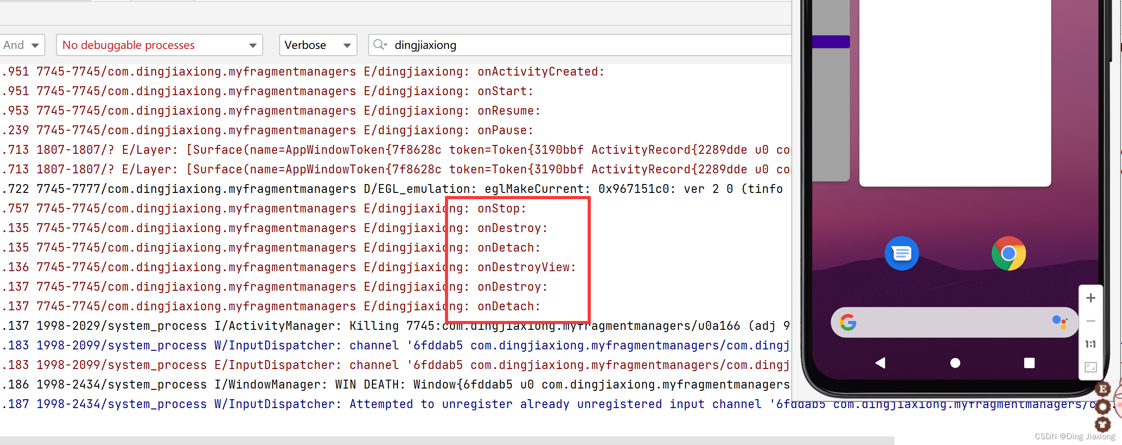Image resolution: width=1122 pixels, height=445 pixels.
Task: Click the horizontal scrollbar below the log
Action: 447,441
